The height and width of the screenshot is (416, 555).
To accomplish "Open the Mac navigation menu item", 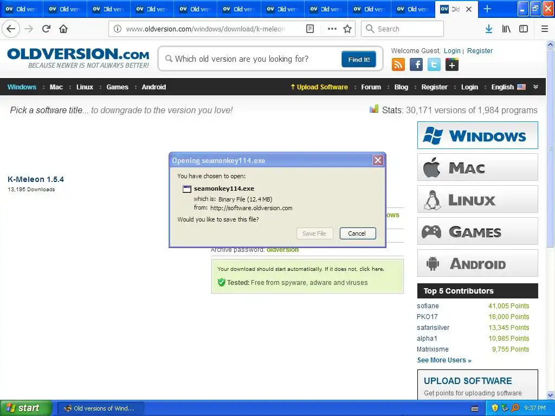I will pyautogui.click(x=56, y=87).
